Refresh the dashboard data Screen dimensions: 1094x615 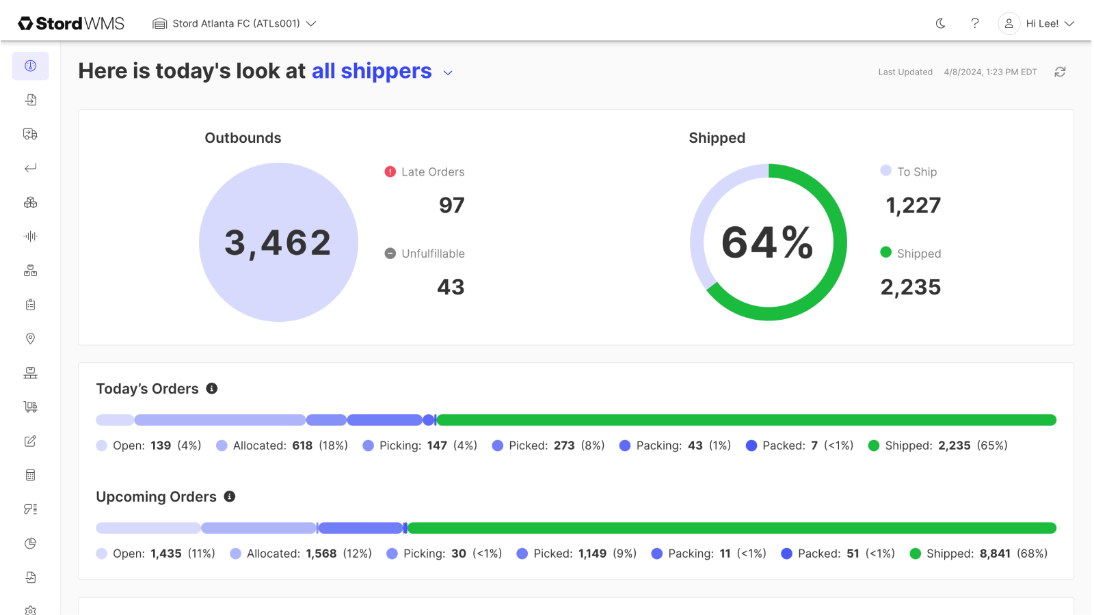point(1060,72)
